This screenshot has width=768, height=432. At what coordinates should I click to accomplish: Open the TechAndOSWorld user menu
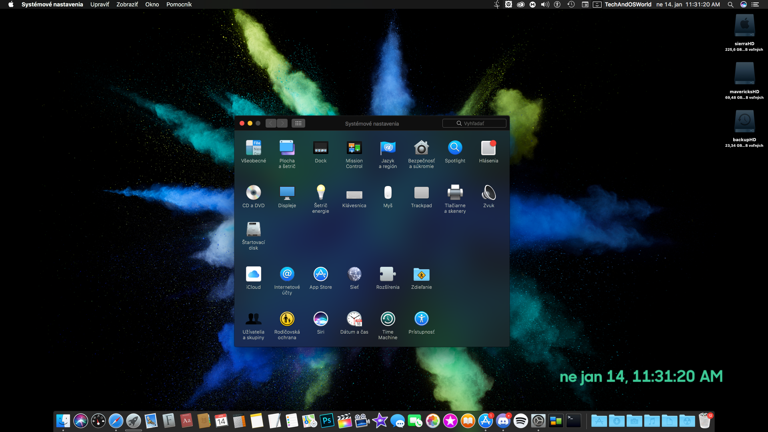click(628, 4)
